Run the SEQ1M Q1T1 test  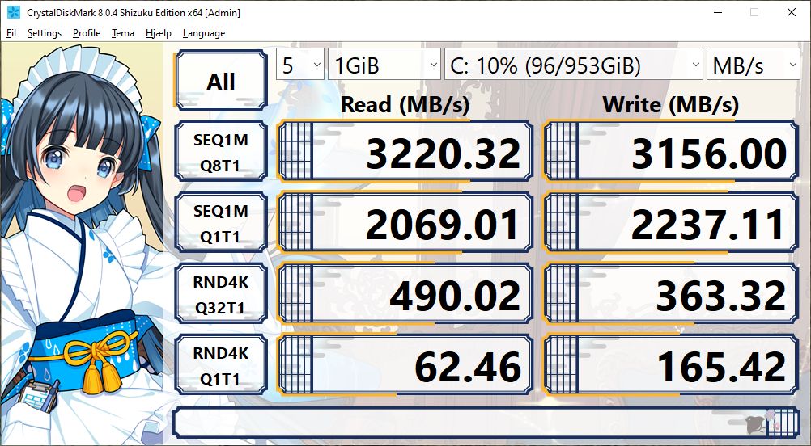tap(221, 224)
